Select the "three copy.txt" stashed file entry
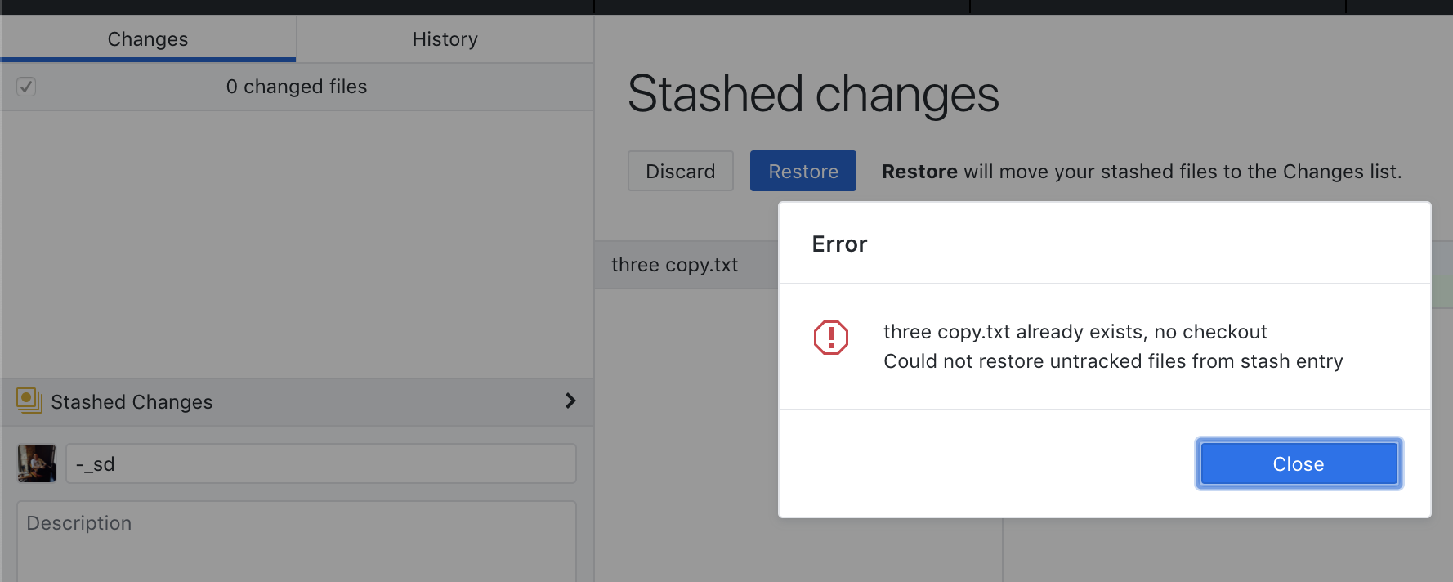This screenshot has height=582, width=1453. tap(674, 264)
